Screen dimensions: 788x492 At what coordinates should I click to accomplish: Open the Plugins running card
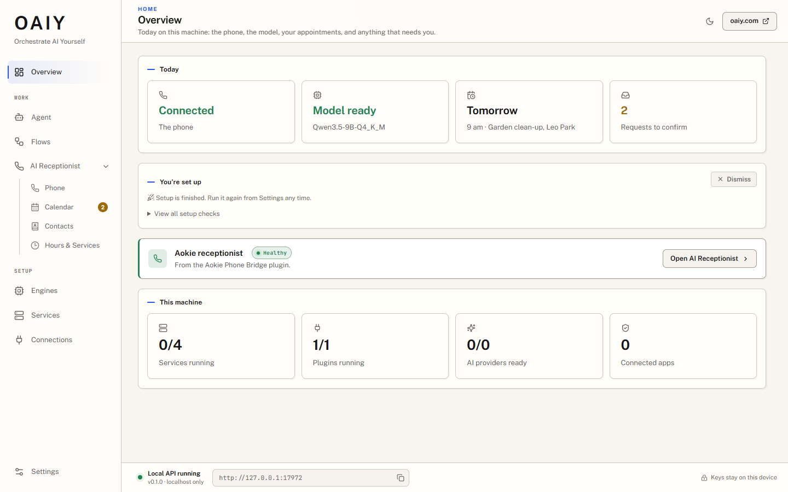[x=375, y=346]
